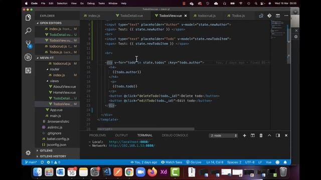Open the errors and warnings count
Image resolution: width=321 pixels, height=180 pixels.
54,162
